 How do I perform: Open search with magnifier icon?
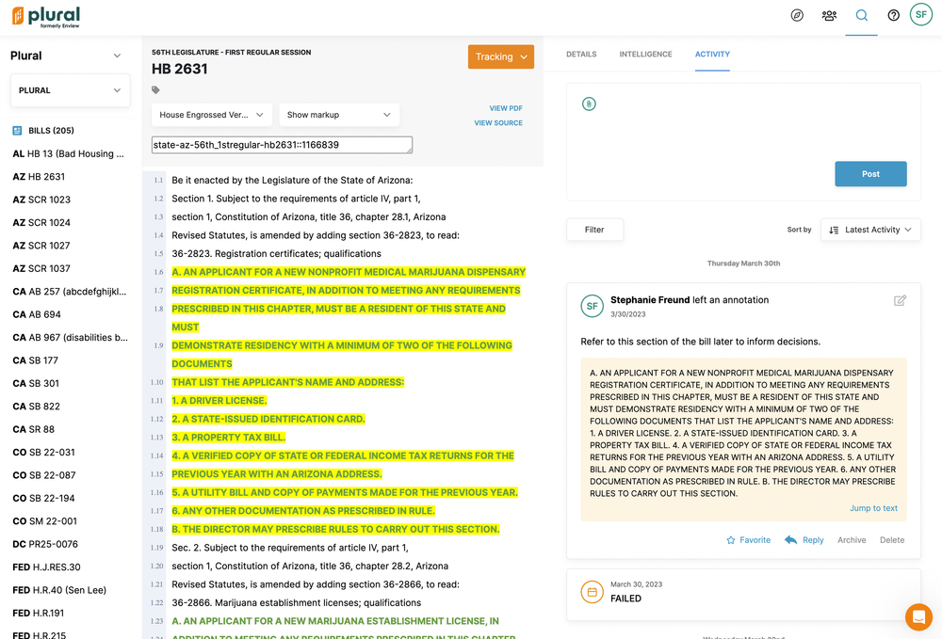(861, 16)
